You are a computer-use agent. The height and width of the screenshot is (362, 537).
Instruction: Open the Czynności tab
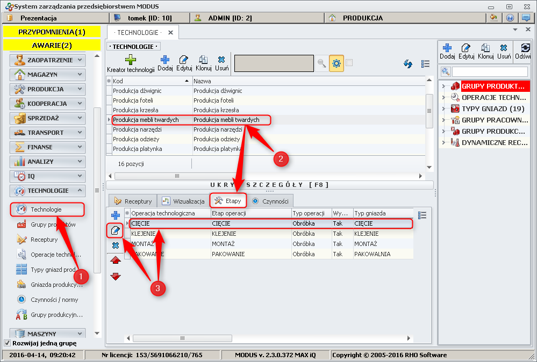tap(270, 201)
